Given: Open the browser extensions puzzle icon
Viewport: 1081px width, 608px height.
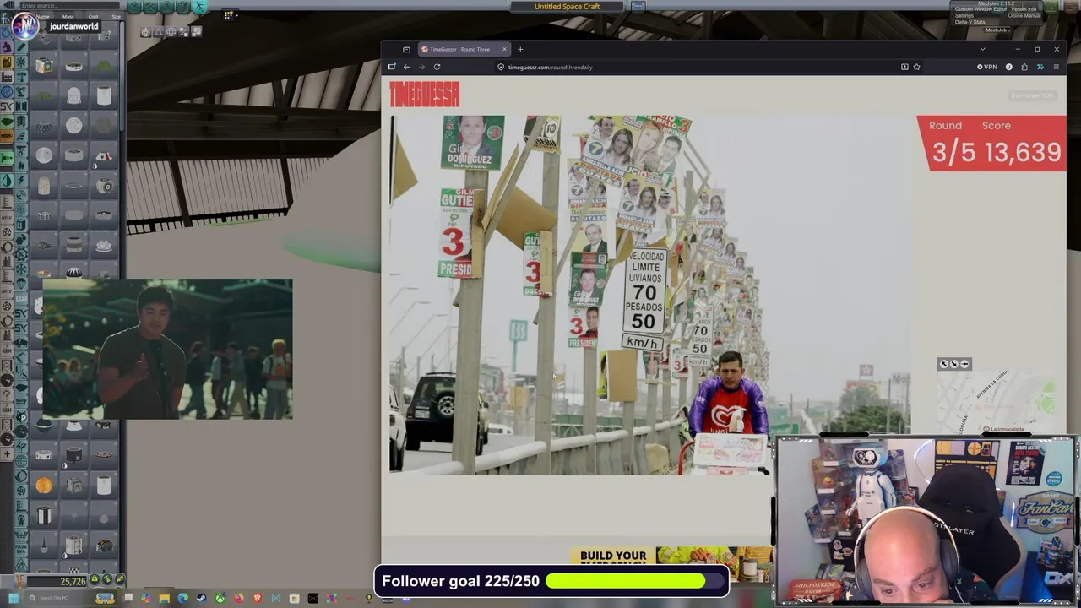Looking at the screenshot, I should coord(1024,67).
